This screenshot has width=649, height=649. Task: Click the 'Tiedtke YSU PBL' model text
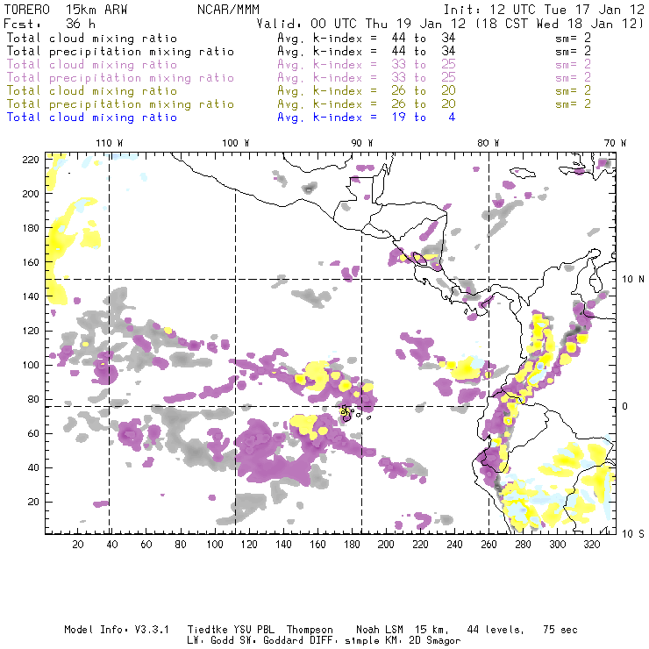(231, 630)
